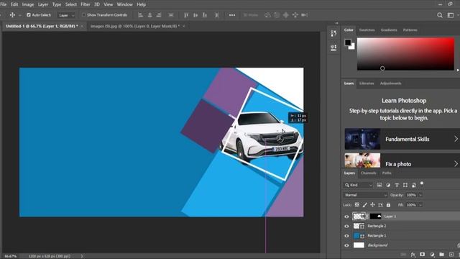Open the Filter menu
The height and width of the screenshot is (259, 460).
pyautogui.click(x=86, y=4)
